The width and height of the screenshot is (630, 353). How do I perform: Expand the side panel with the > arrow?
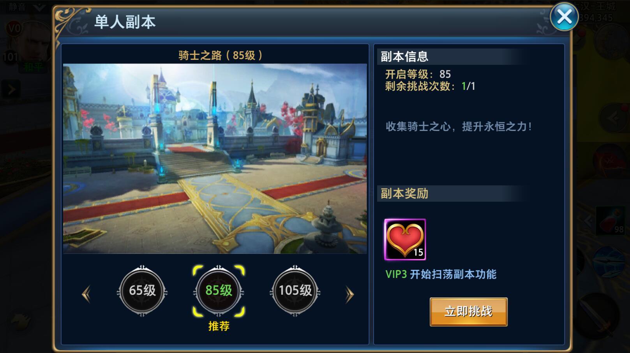click(11, 90)
